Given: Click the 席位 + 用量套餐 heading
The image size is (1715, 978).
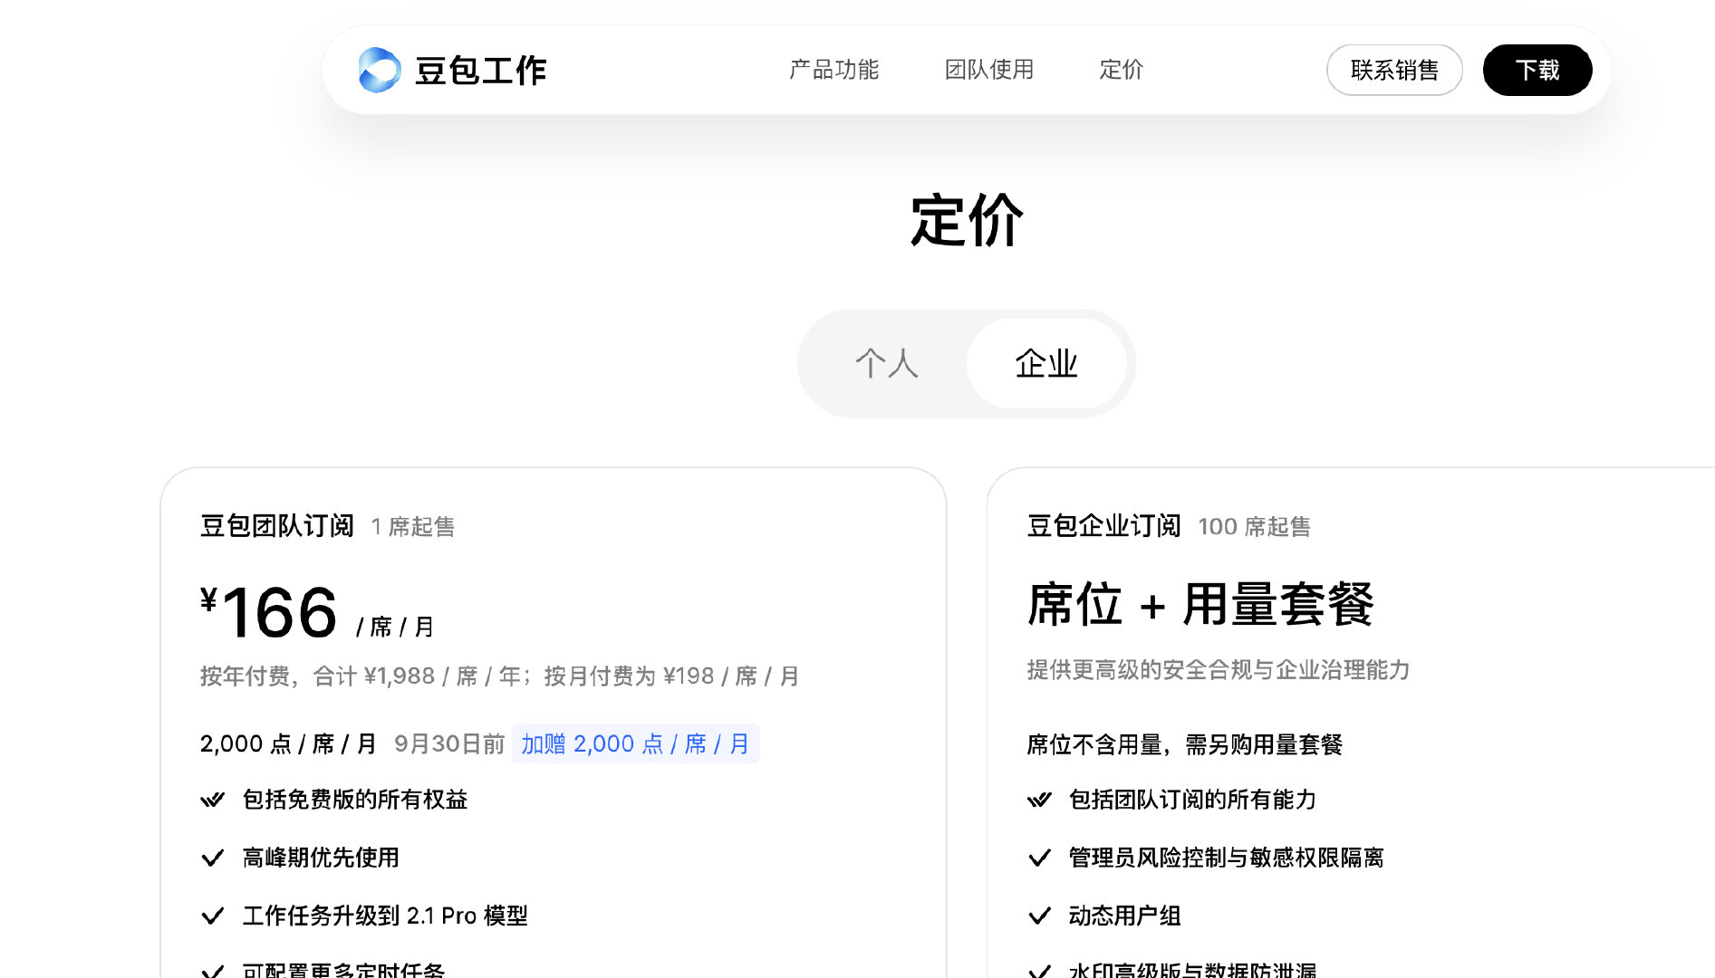Looking at the screenshot, I should click(1200, 604).
